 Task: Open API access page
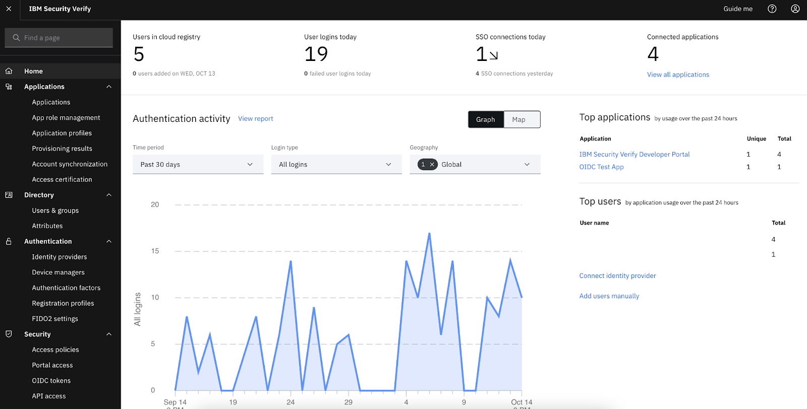pyautogui.click(x=49, y=396)
